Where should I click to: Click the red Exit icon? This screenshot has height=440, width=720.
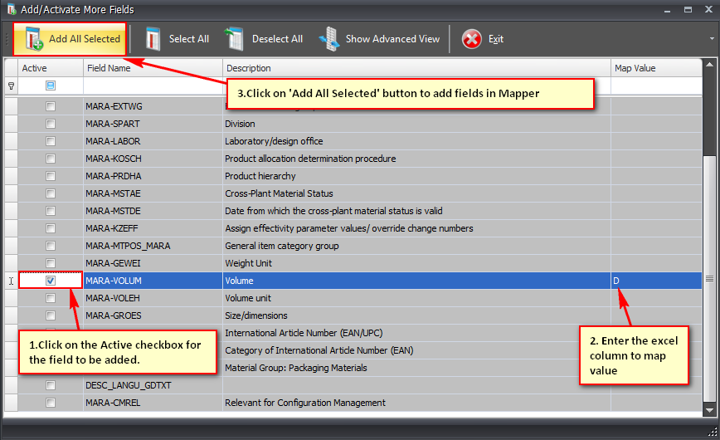(x=471, y=39)
